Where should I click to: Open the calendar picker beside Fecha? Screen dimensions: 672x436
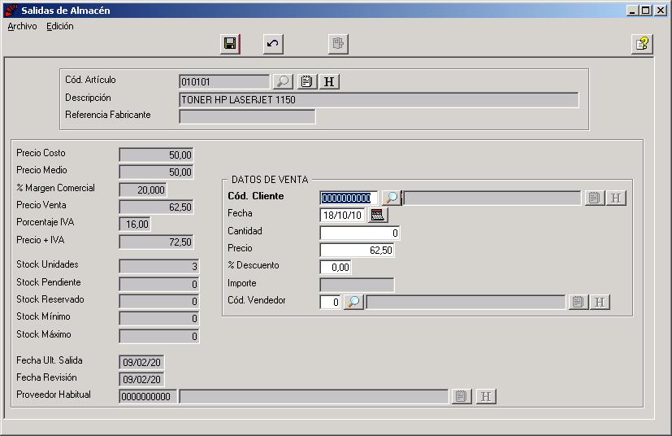(x=378, y=215)
